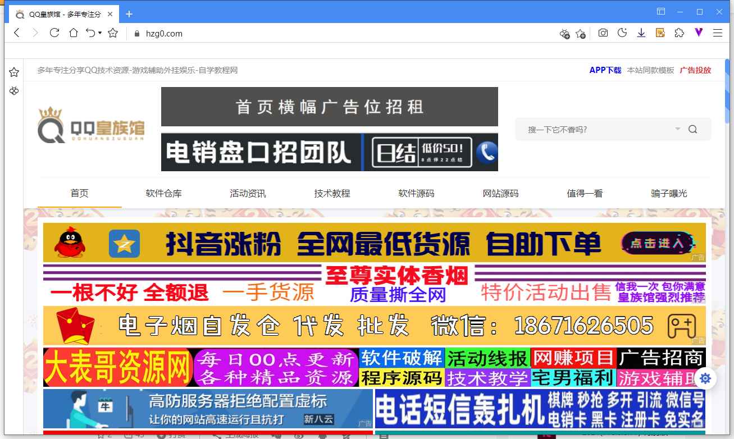Open the 电子烟自发仓 banner ad
The height and width of the screenshot is (439, 734).
click(375, 326)
